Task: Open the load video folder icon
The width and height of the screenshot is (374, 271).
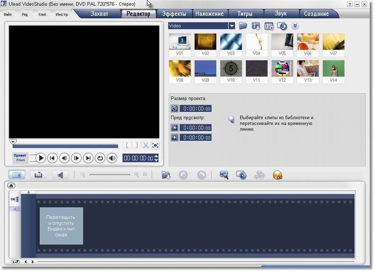Action: (243, 26)
